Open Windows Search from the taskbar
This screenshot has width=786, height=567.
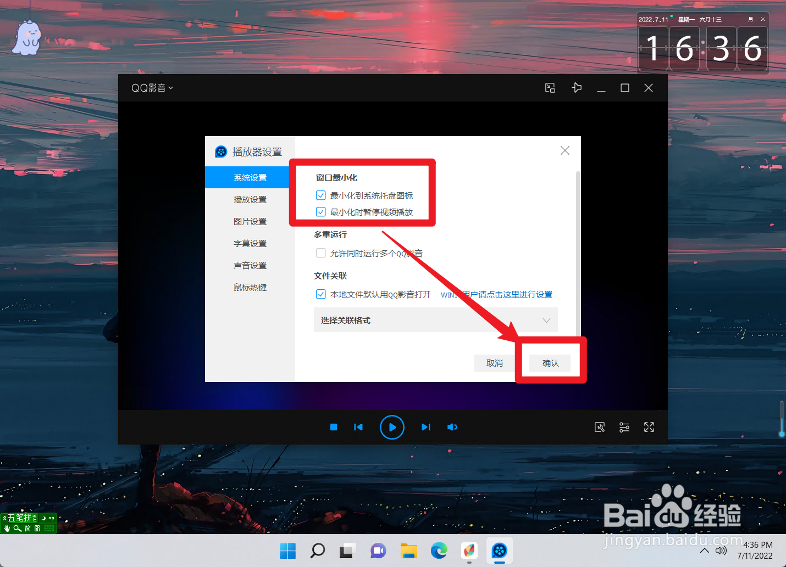318,551
